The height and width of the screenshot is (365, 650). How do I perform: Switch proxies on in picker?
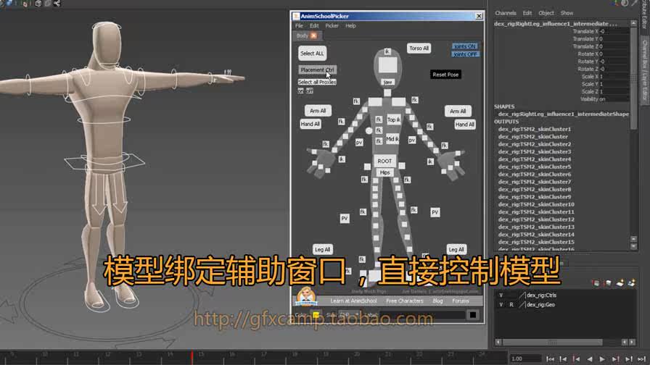(300, 91)
